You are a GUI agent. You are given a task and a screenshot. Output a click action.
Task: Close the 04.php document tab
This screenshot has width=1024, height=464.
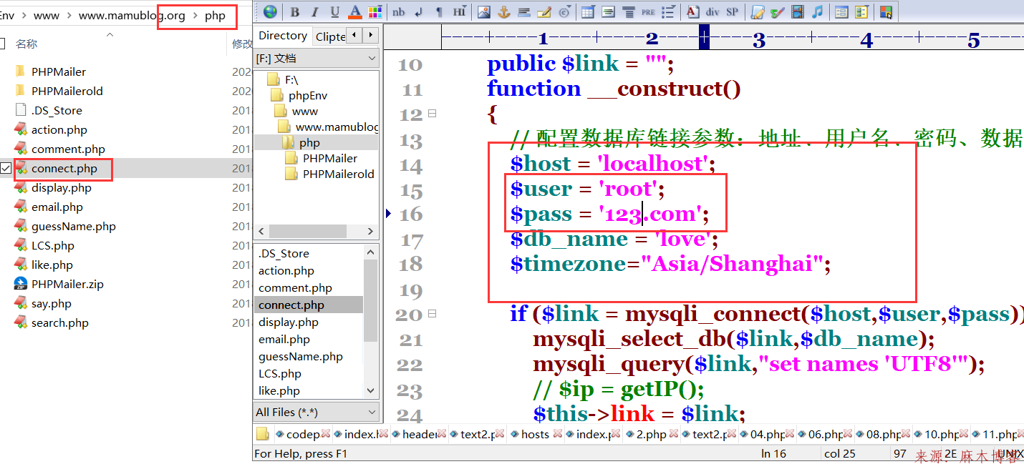791,434
